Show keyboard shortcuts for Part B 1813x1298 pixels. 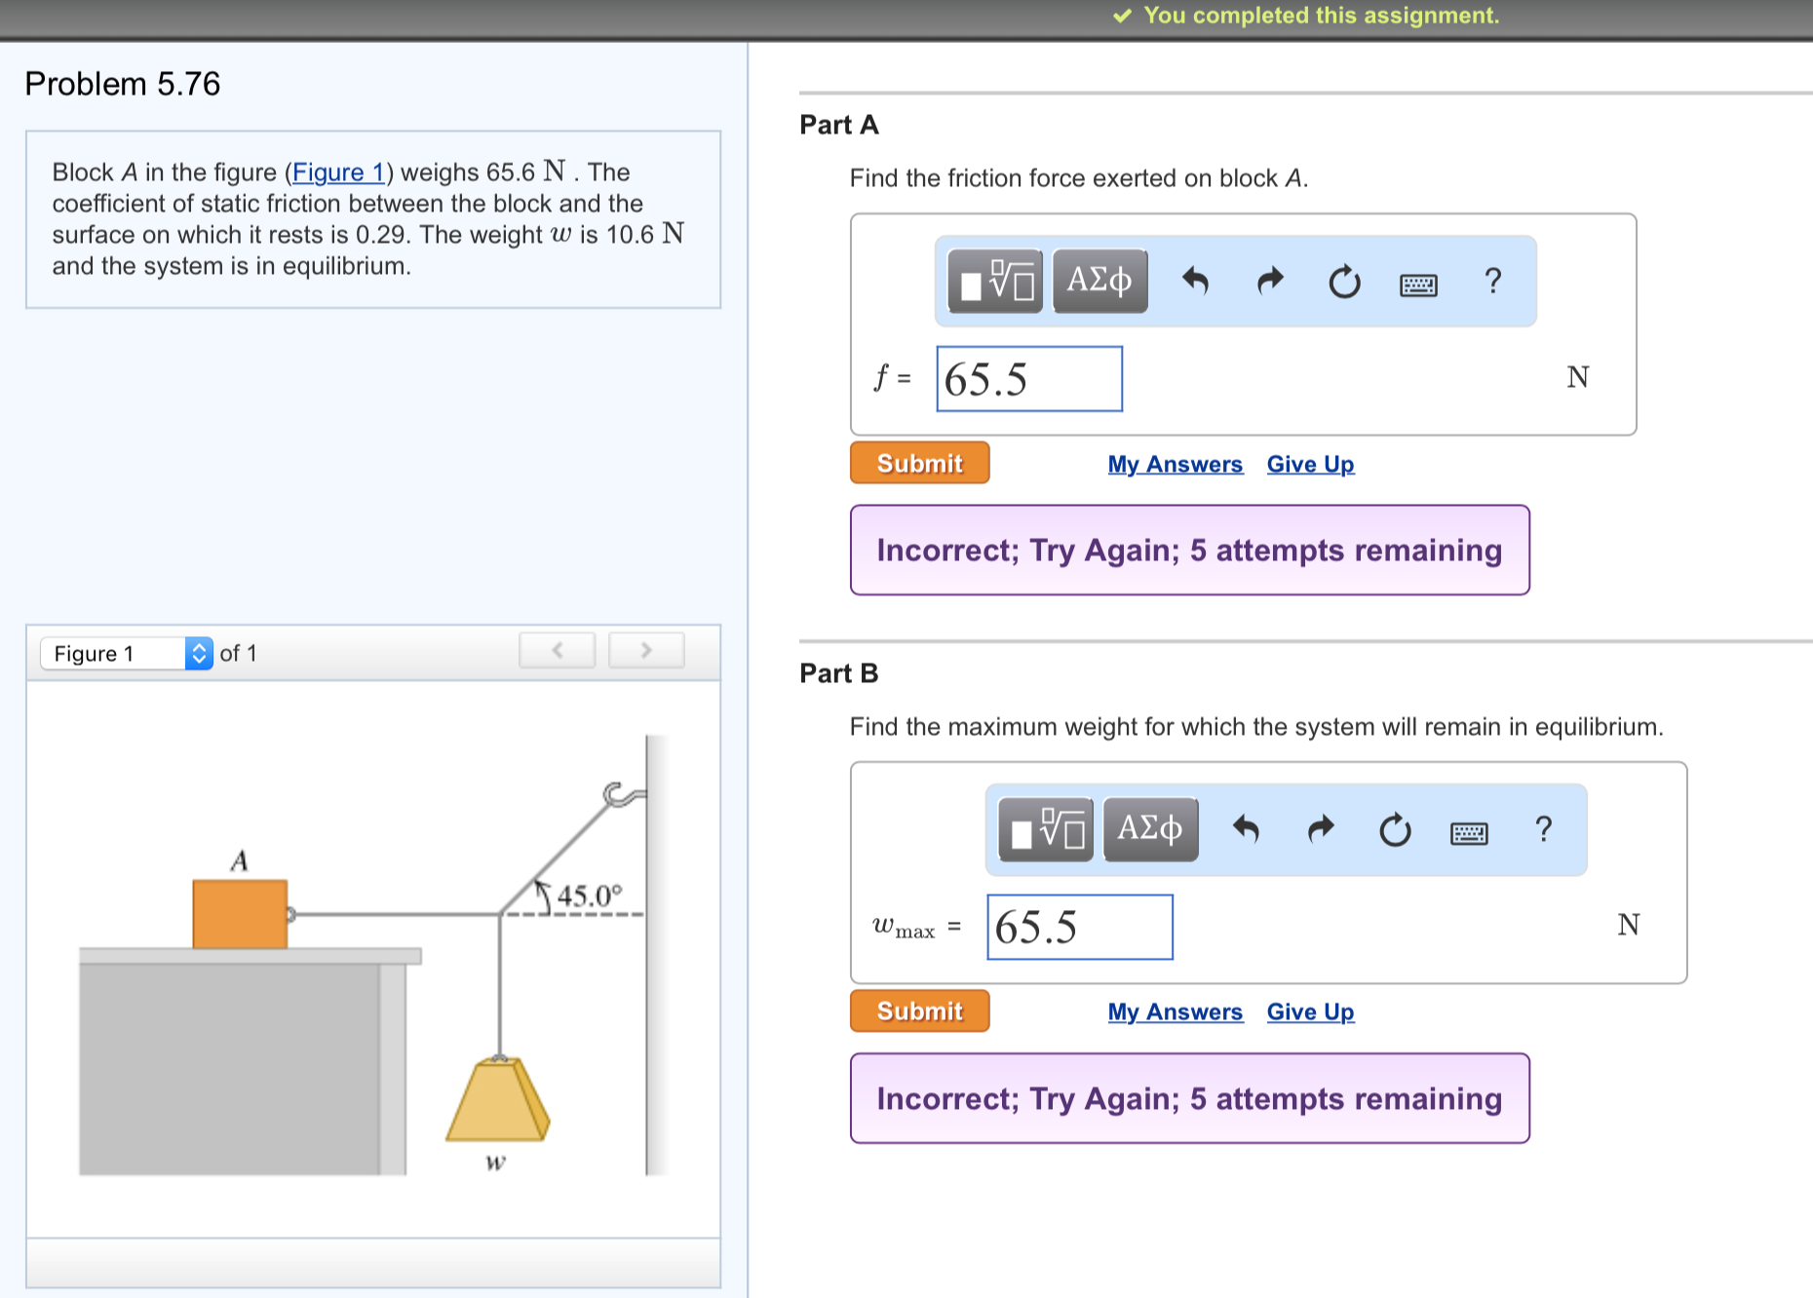point(1469,833)
